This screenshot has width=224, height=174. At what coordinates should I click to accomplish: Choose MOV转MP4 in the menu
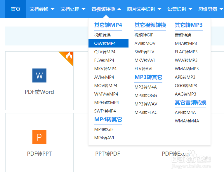[x=106, y=86]
